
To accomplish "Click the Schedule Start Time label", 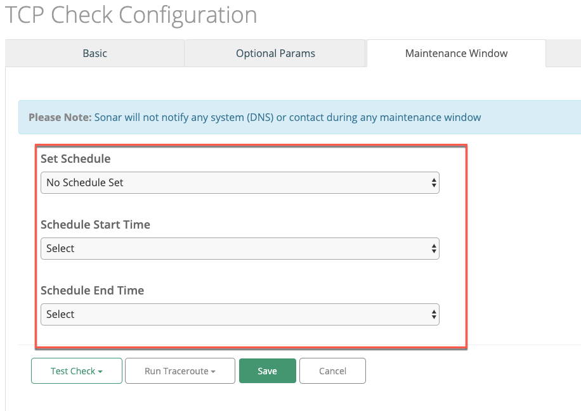I will pos(95,225).
